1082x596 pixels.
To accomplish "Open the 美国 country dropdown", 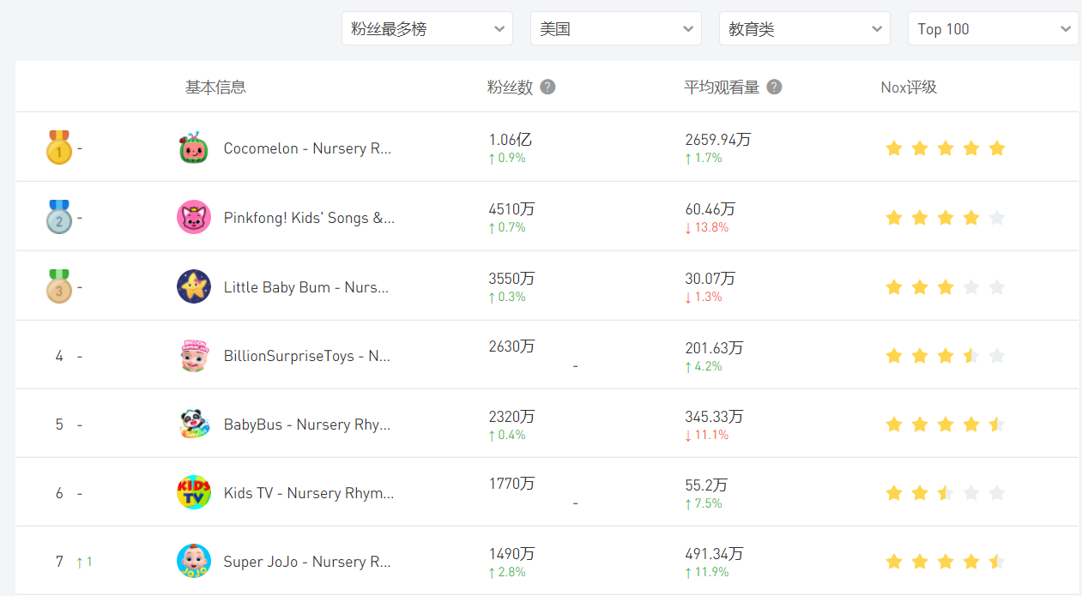I will tap(615, 29).
